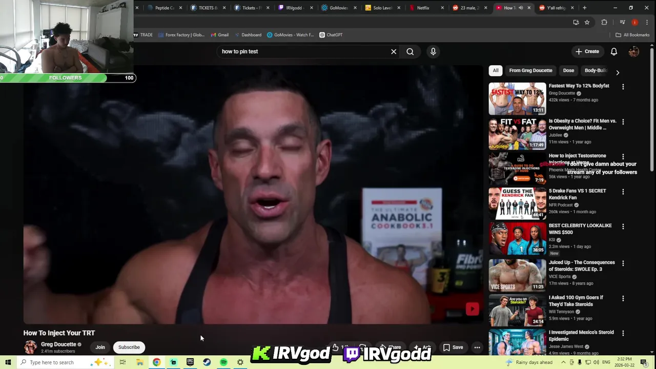The width and height of the screenshot is (656, 369).
Task: Open the video's three-dot more actions button
Action: 477,347
